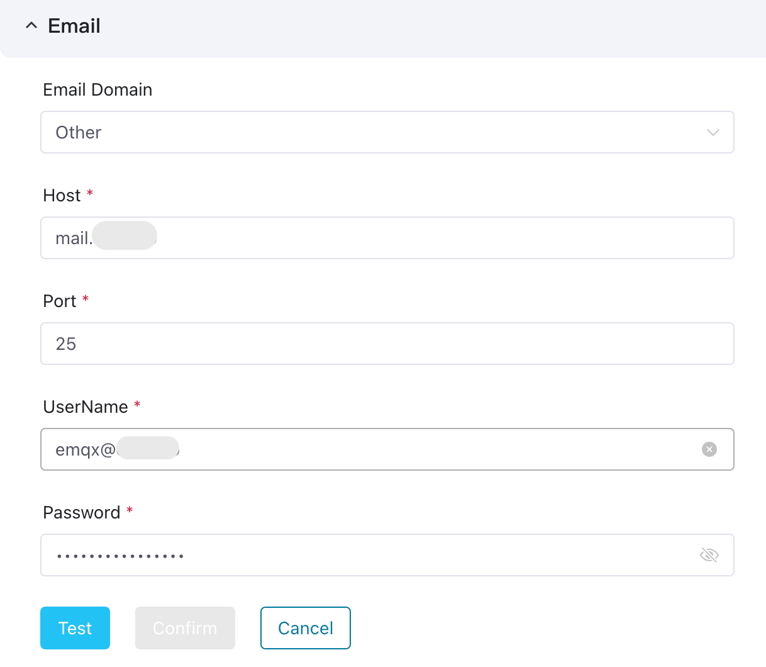Click the red asterisk beside Host
Viewport: 766px width, 667px height.
90,193
